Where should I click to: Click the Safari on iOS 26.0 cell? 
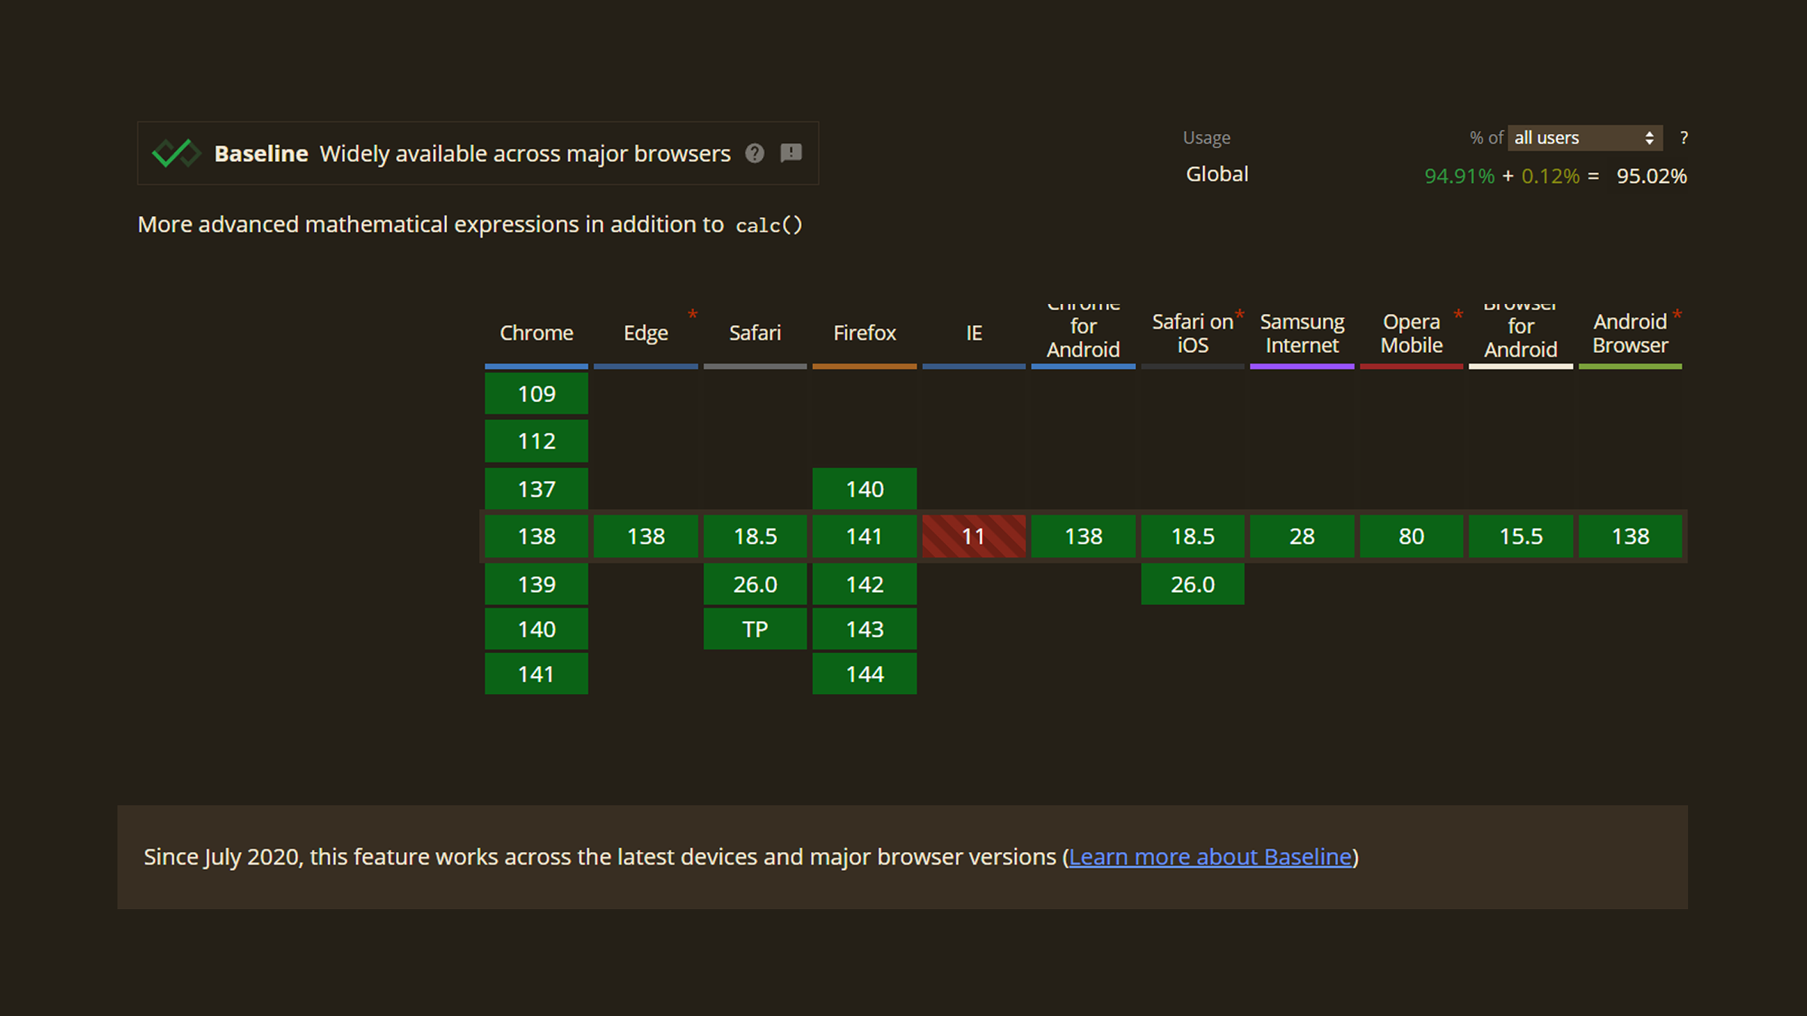1193,583
